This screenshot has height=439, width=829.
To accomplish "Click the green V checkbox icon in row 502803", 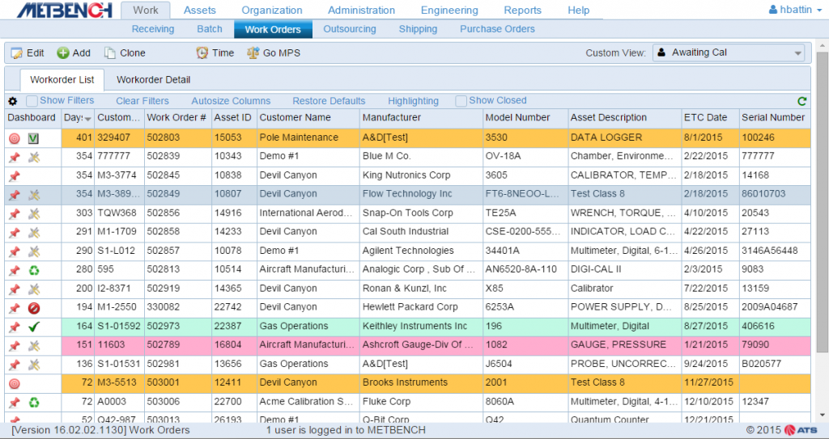I will tap(34, 138).
